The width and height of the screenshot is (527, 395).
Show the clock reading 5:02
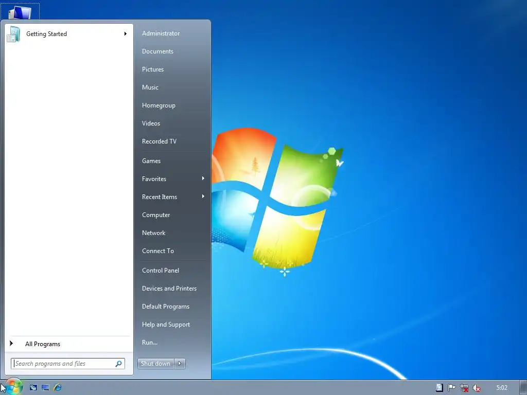click(x=502, y=388)
